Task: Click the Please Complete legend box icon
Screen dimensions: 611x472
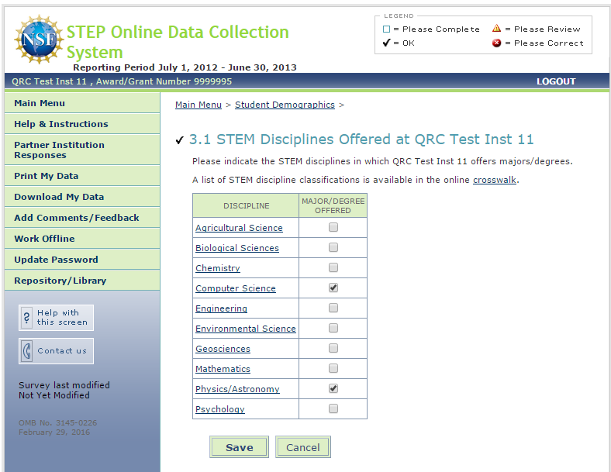Action: (386, 29)
